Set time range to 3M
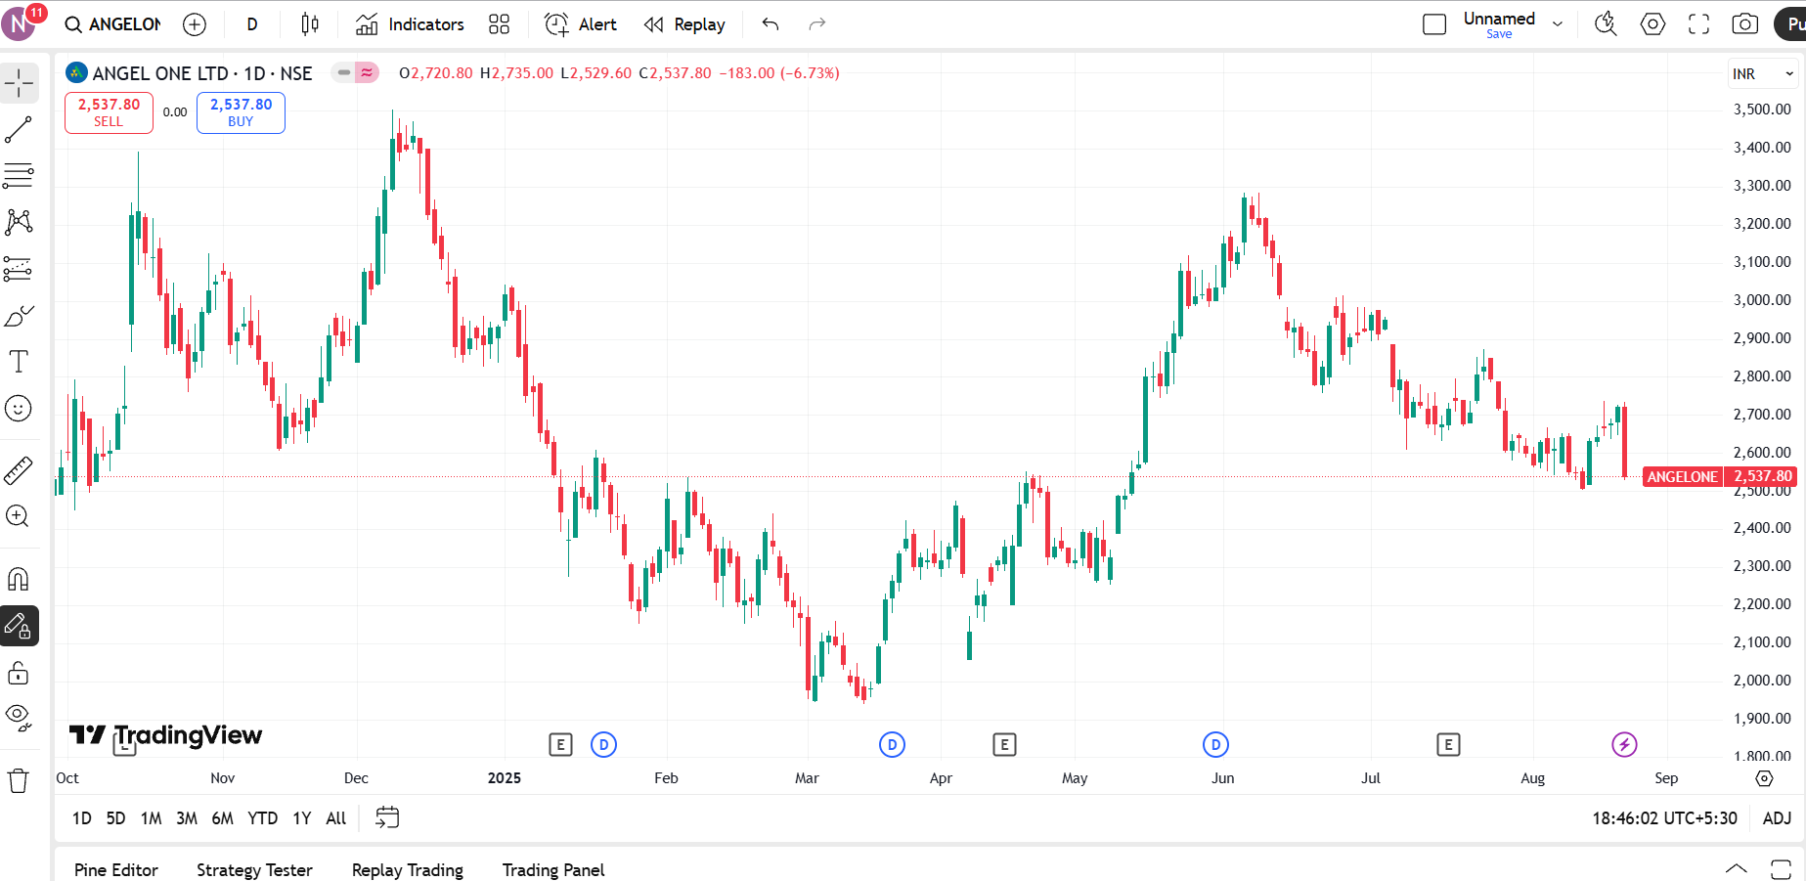The width and height of the screenshot is (1806, 881). pos(187,818)
